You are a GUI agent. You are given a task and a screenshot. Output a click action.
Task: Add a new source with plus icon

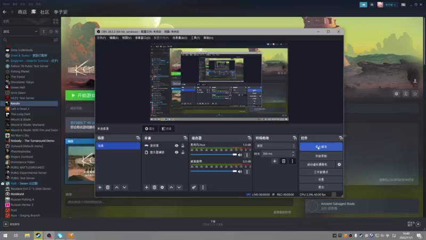(146, 187)
